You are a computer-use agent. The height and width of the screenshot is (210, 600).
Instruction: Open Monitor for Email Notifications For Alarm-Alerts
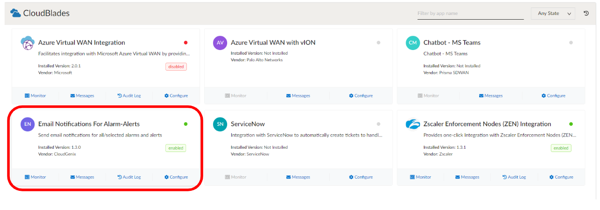pos(35,177)
